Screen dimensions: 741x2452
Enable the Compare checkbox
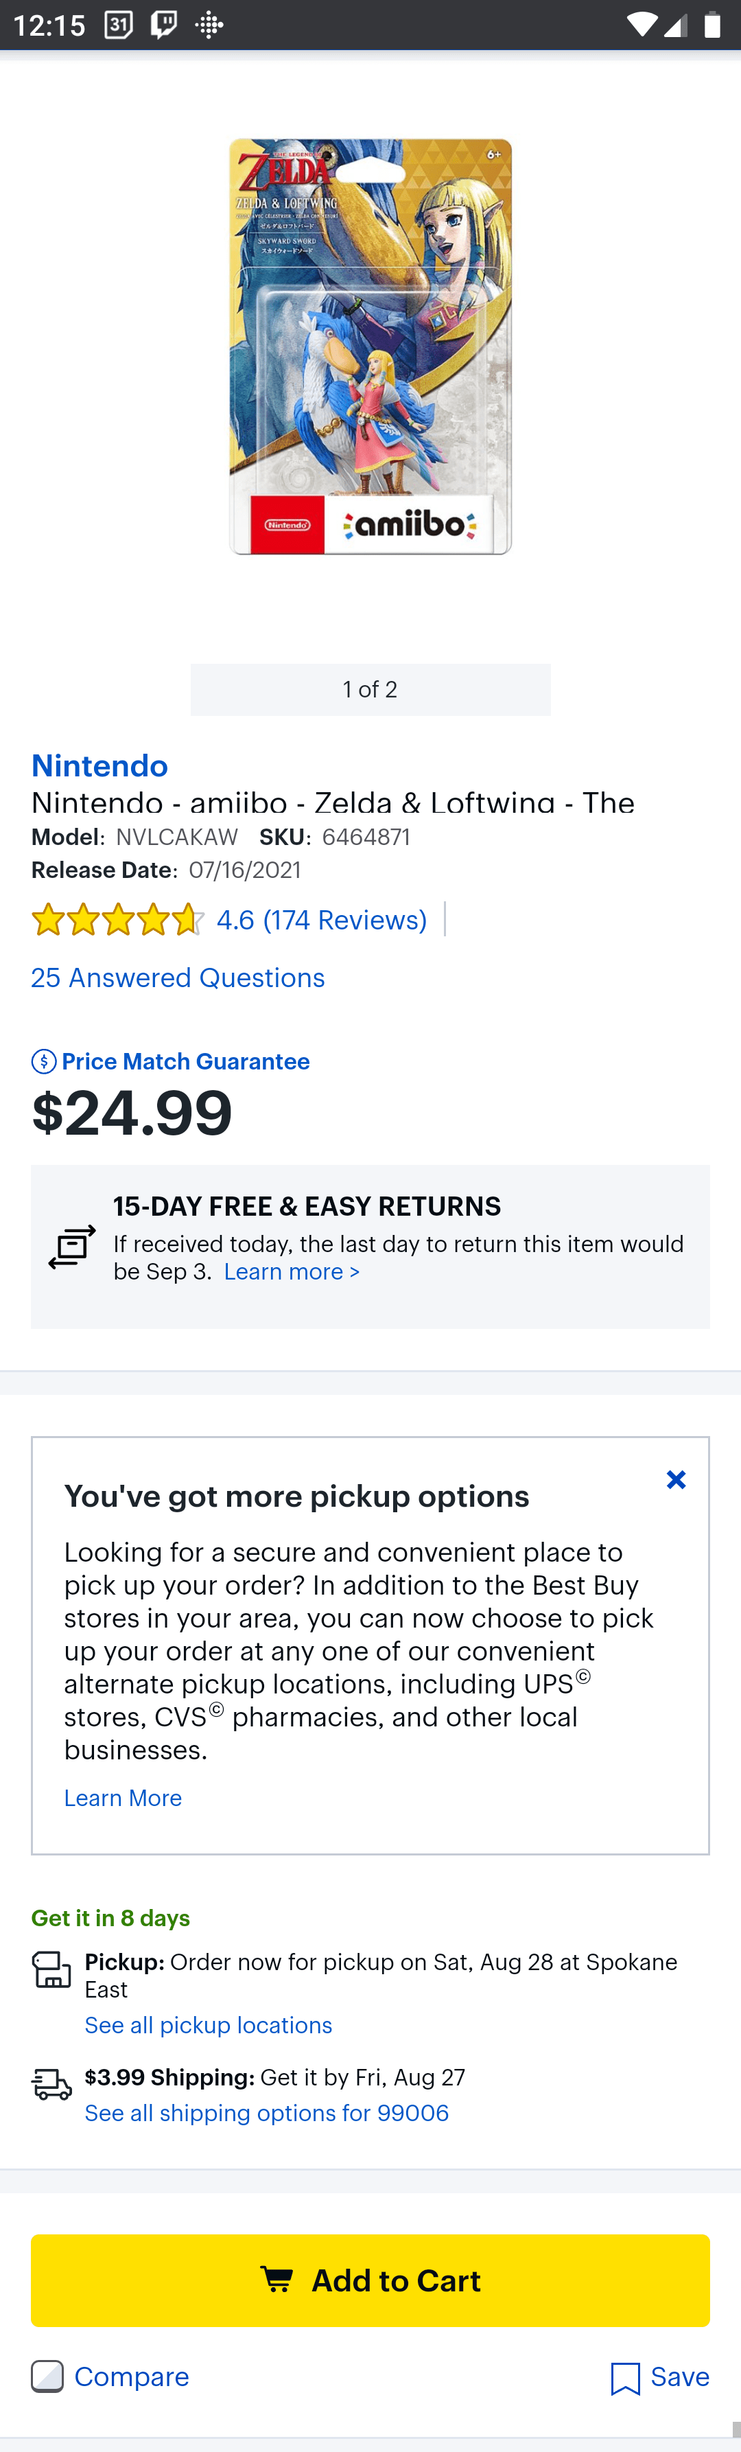[47, 2376]
